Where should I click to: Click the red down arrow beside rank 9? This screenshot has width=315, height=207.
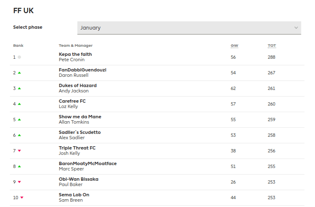(x=19, y=182)
